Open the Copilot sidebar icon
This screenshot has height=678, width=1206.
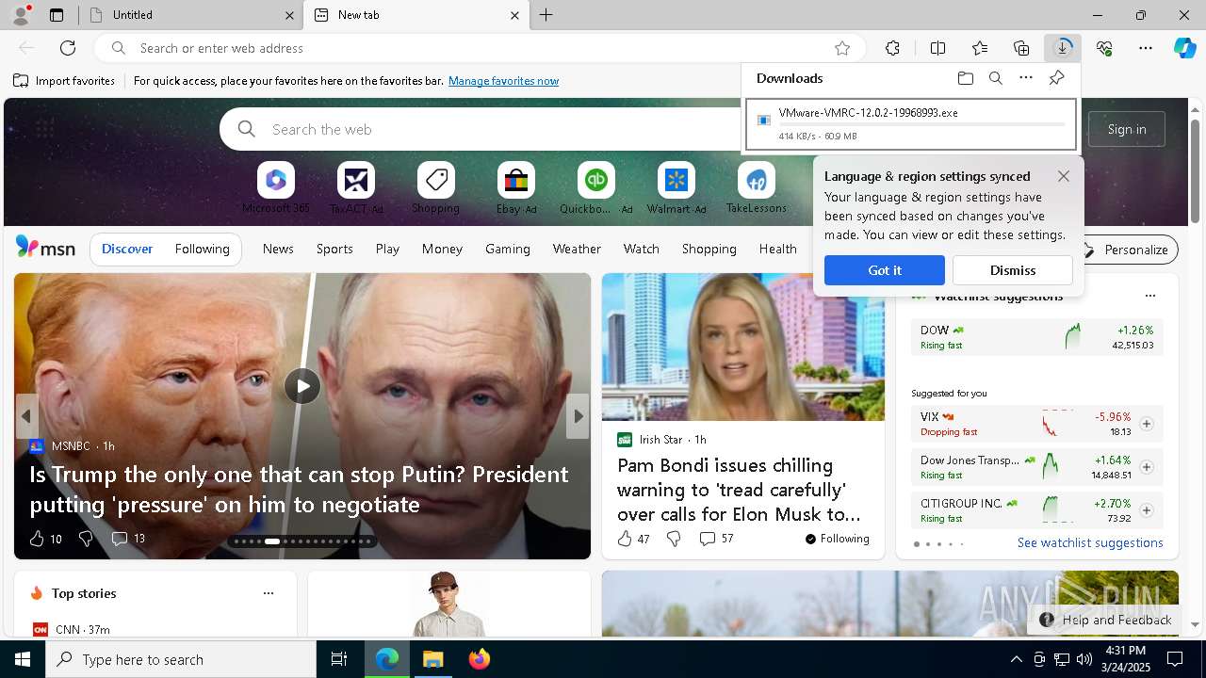tap(1184, 48)
